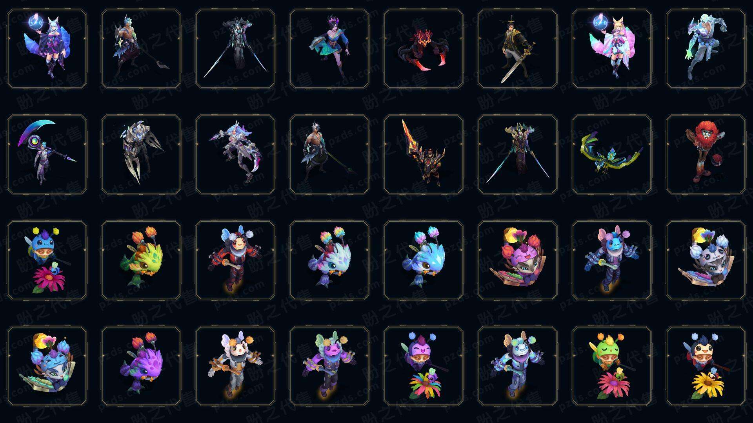Screen dimensions: 753x423
Task: Pick the swordsman in black-gold robe
Action: pyautogui.click(x=518, y=49)
